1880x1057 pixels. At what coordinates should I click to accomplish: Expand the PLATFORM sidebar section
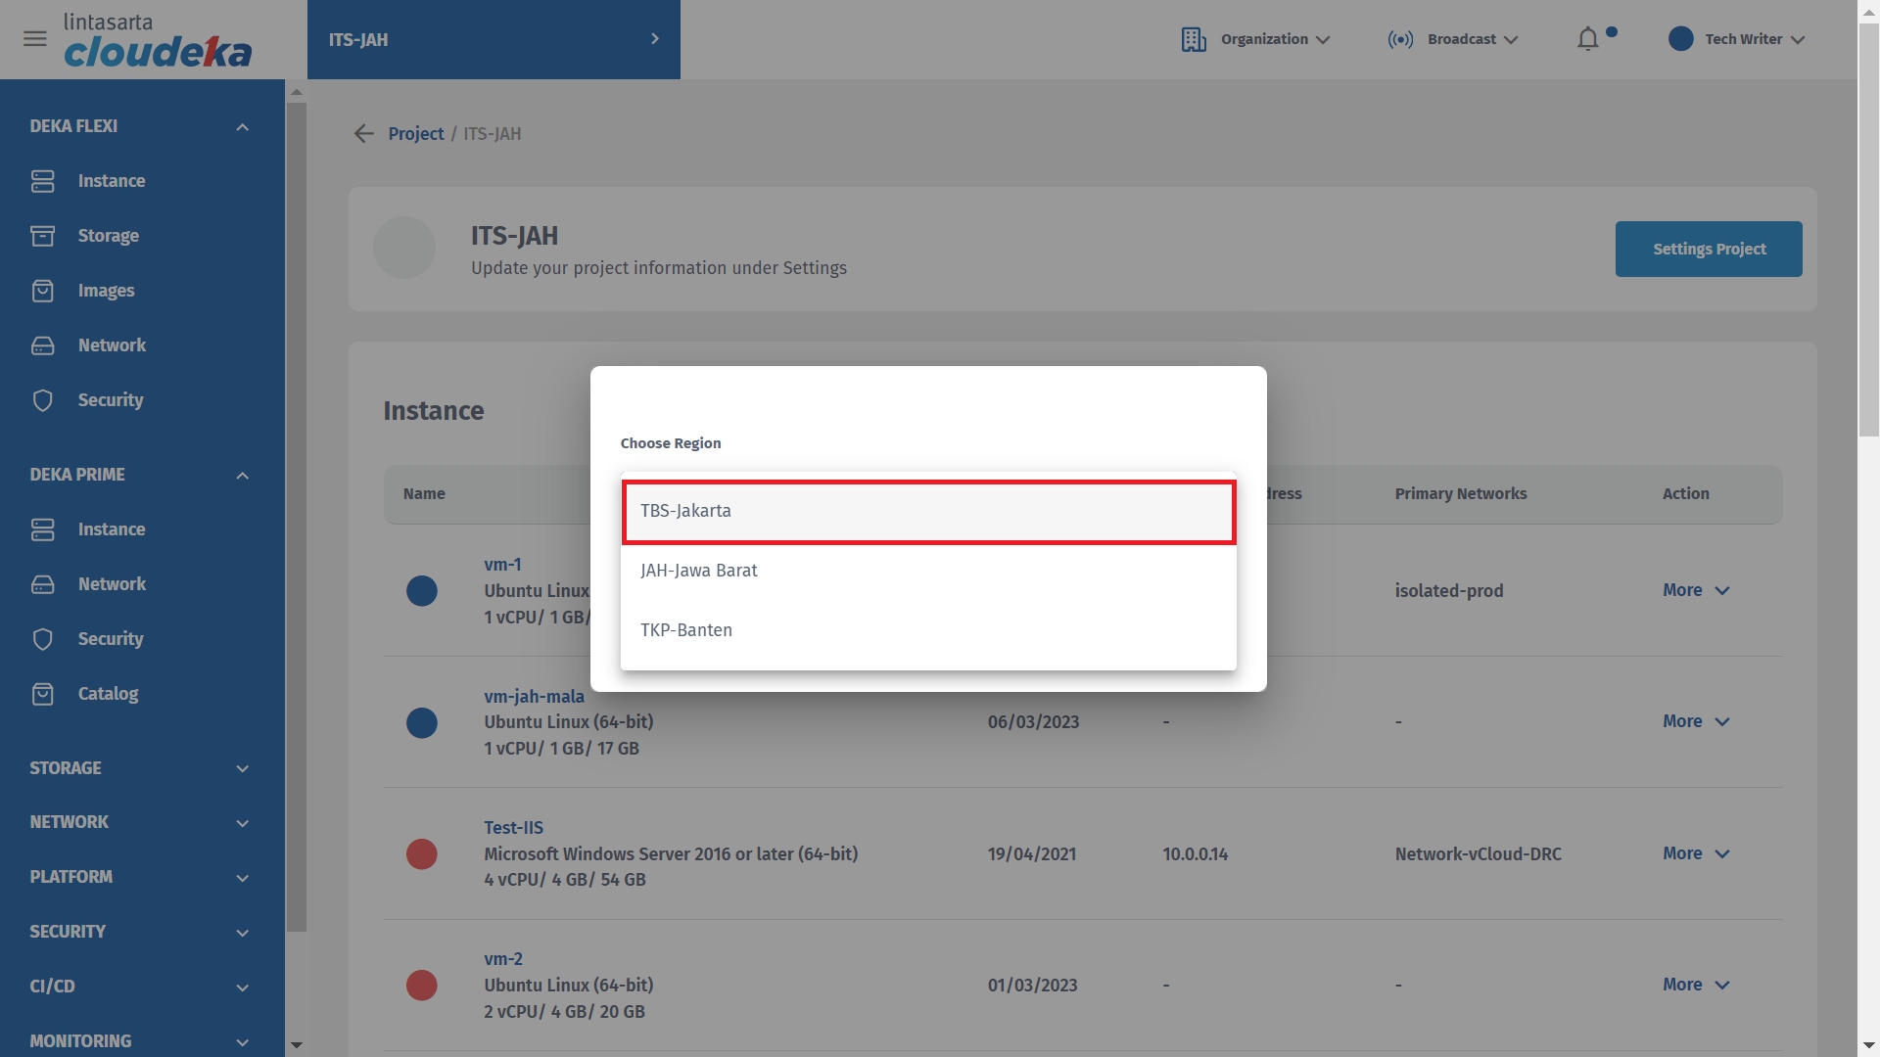pos(242,878)
